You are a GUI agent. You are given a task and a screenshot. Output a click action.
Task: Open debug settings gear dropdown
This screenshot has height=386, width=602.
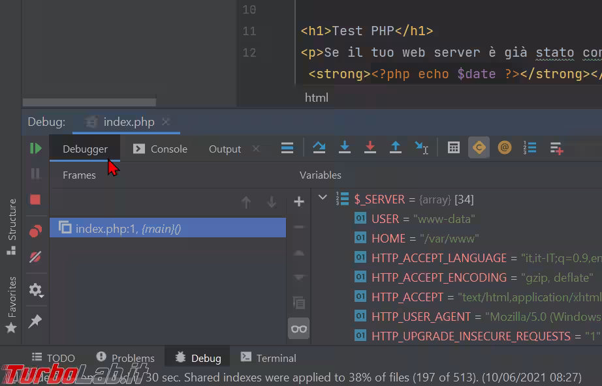point(35,290)
